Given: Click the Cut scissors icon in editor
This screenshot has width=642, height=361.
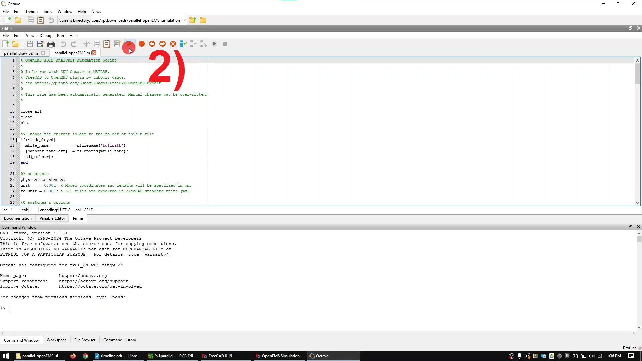Looking at the screenshot, I should 86,44.
